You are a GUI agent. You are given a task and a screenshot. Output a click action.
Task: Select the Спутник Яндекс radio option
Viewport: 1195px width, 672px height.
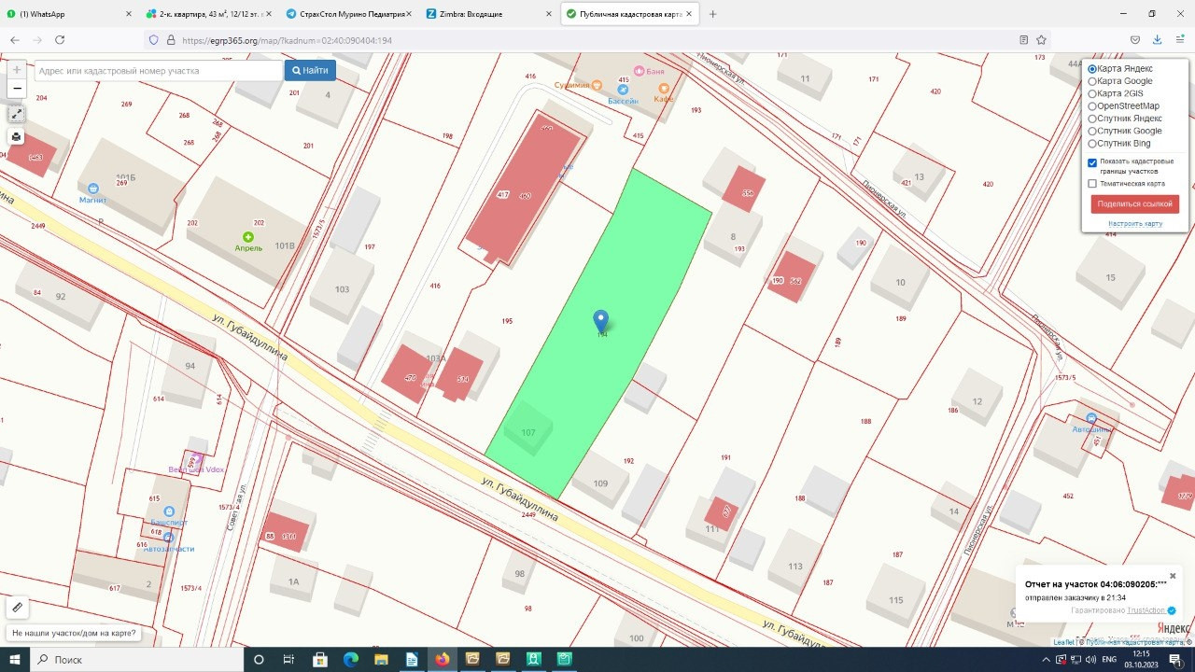[1092, 119]
